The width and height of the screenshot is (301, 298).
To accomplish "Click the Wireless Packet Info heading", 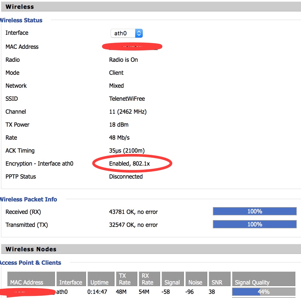I will [28, 199].
